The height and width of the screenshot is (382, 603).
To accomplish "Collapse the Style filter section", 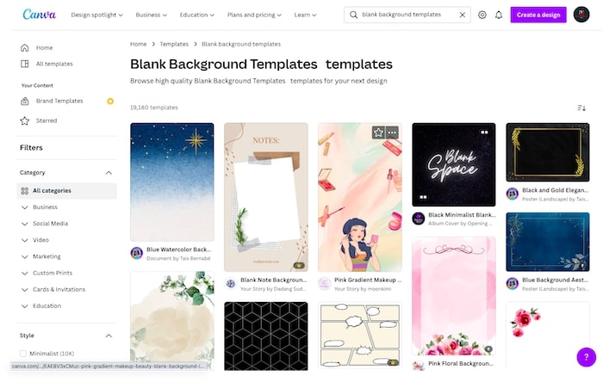I will coord(109,336).
